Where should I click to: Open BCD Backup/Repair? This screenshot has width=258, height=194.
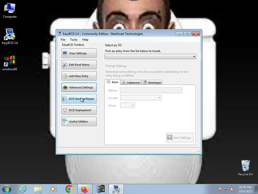coord(79,99)
